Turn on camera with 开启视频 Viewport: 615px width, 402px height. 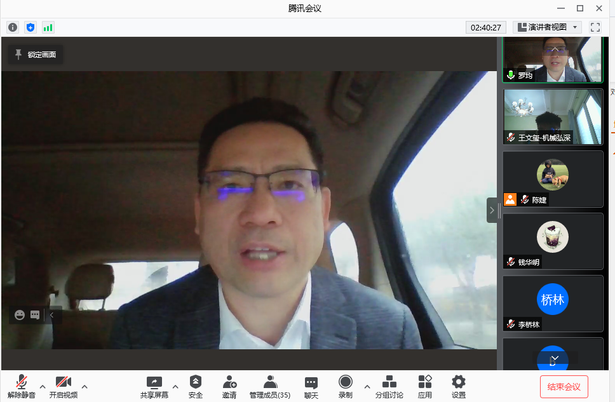point(63,386)
